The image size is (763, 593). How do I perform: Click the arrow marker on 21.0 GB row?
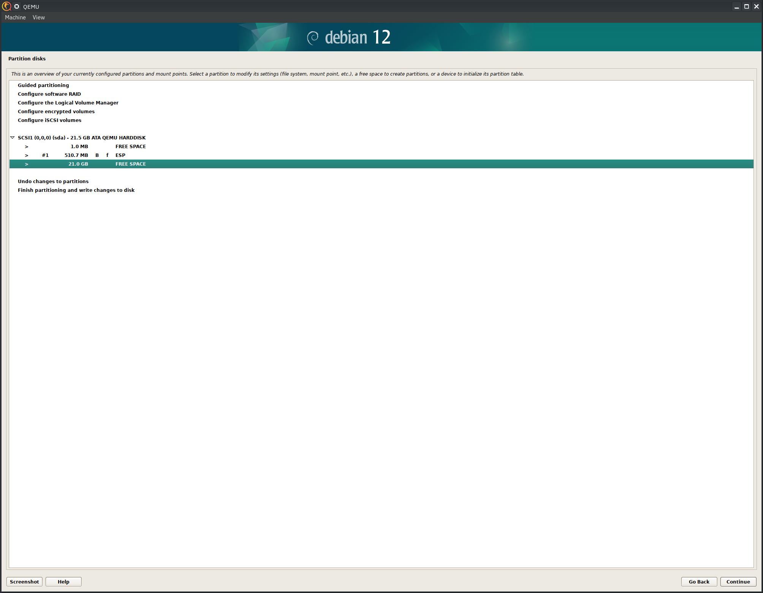(27, 164)
